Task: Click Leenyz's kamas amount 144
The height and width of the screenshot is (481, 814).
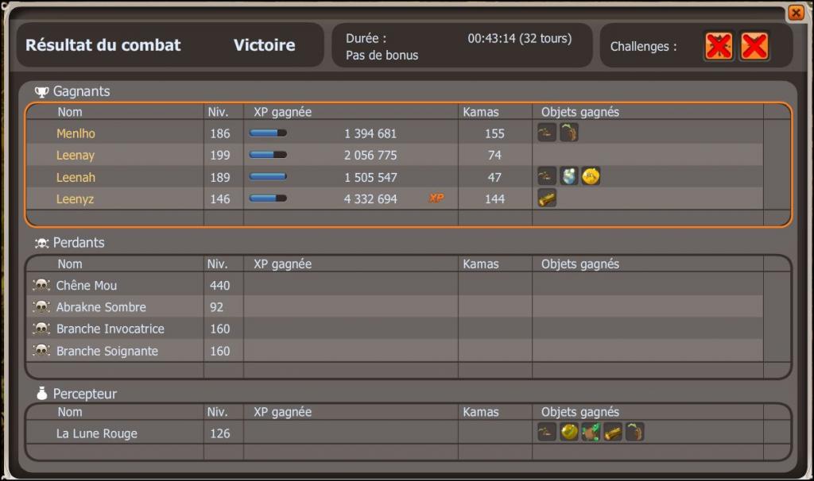Action: (494, 199)
